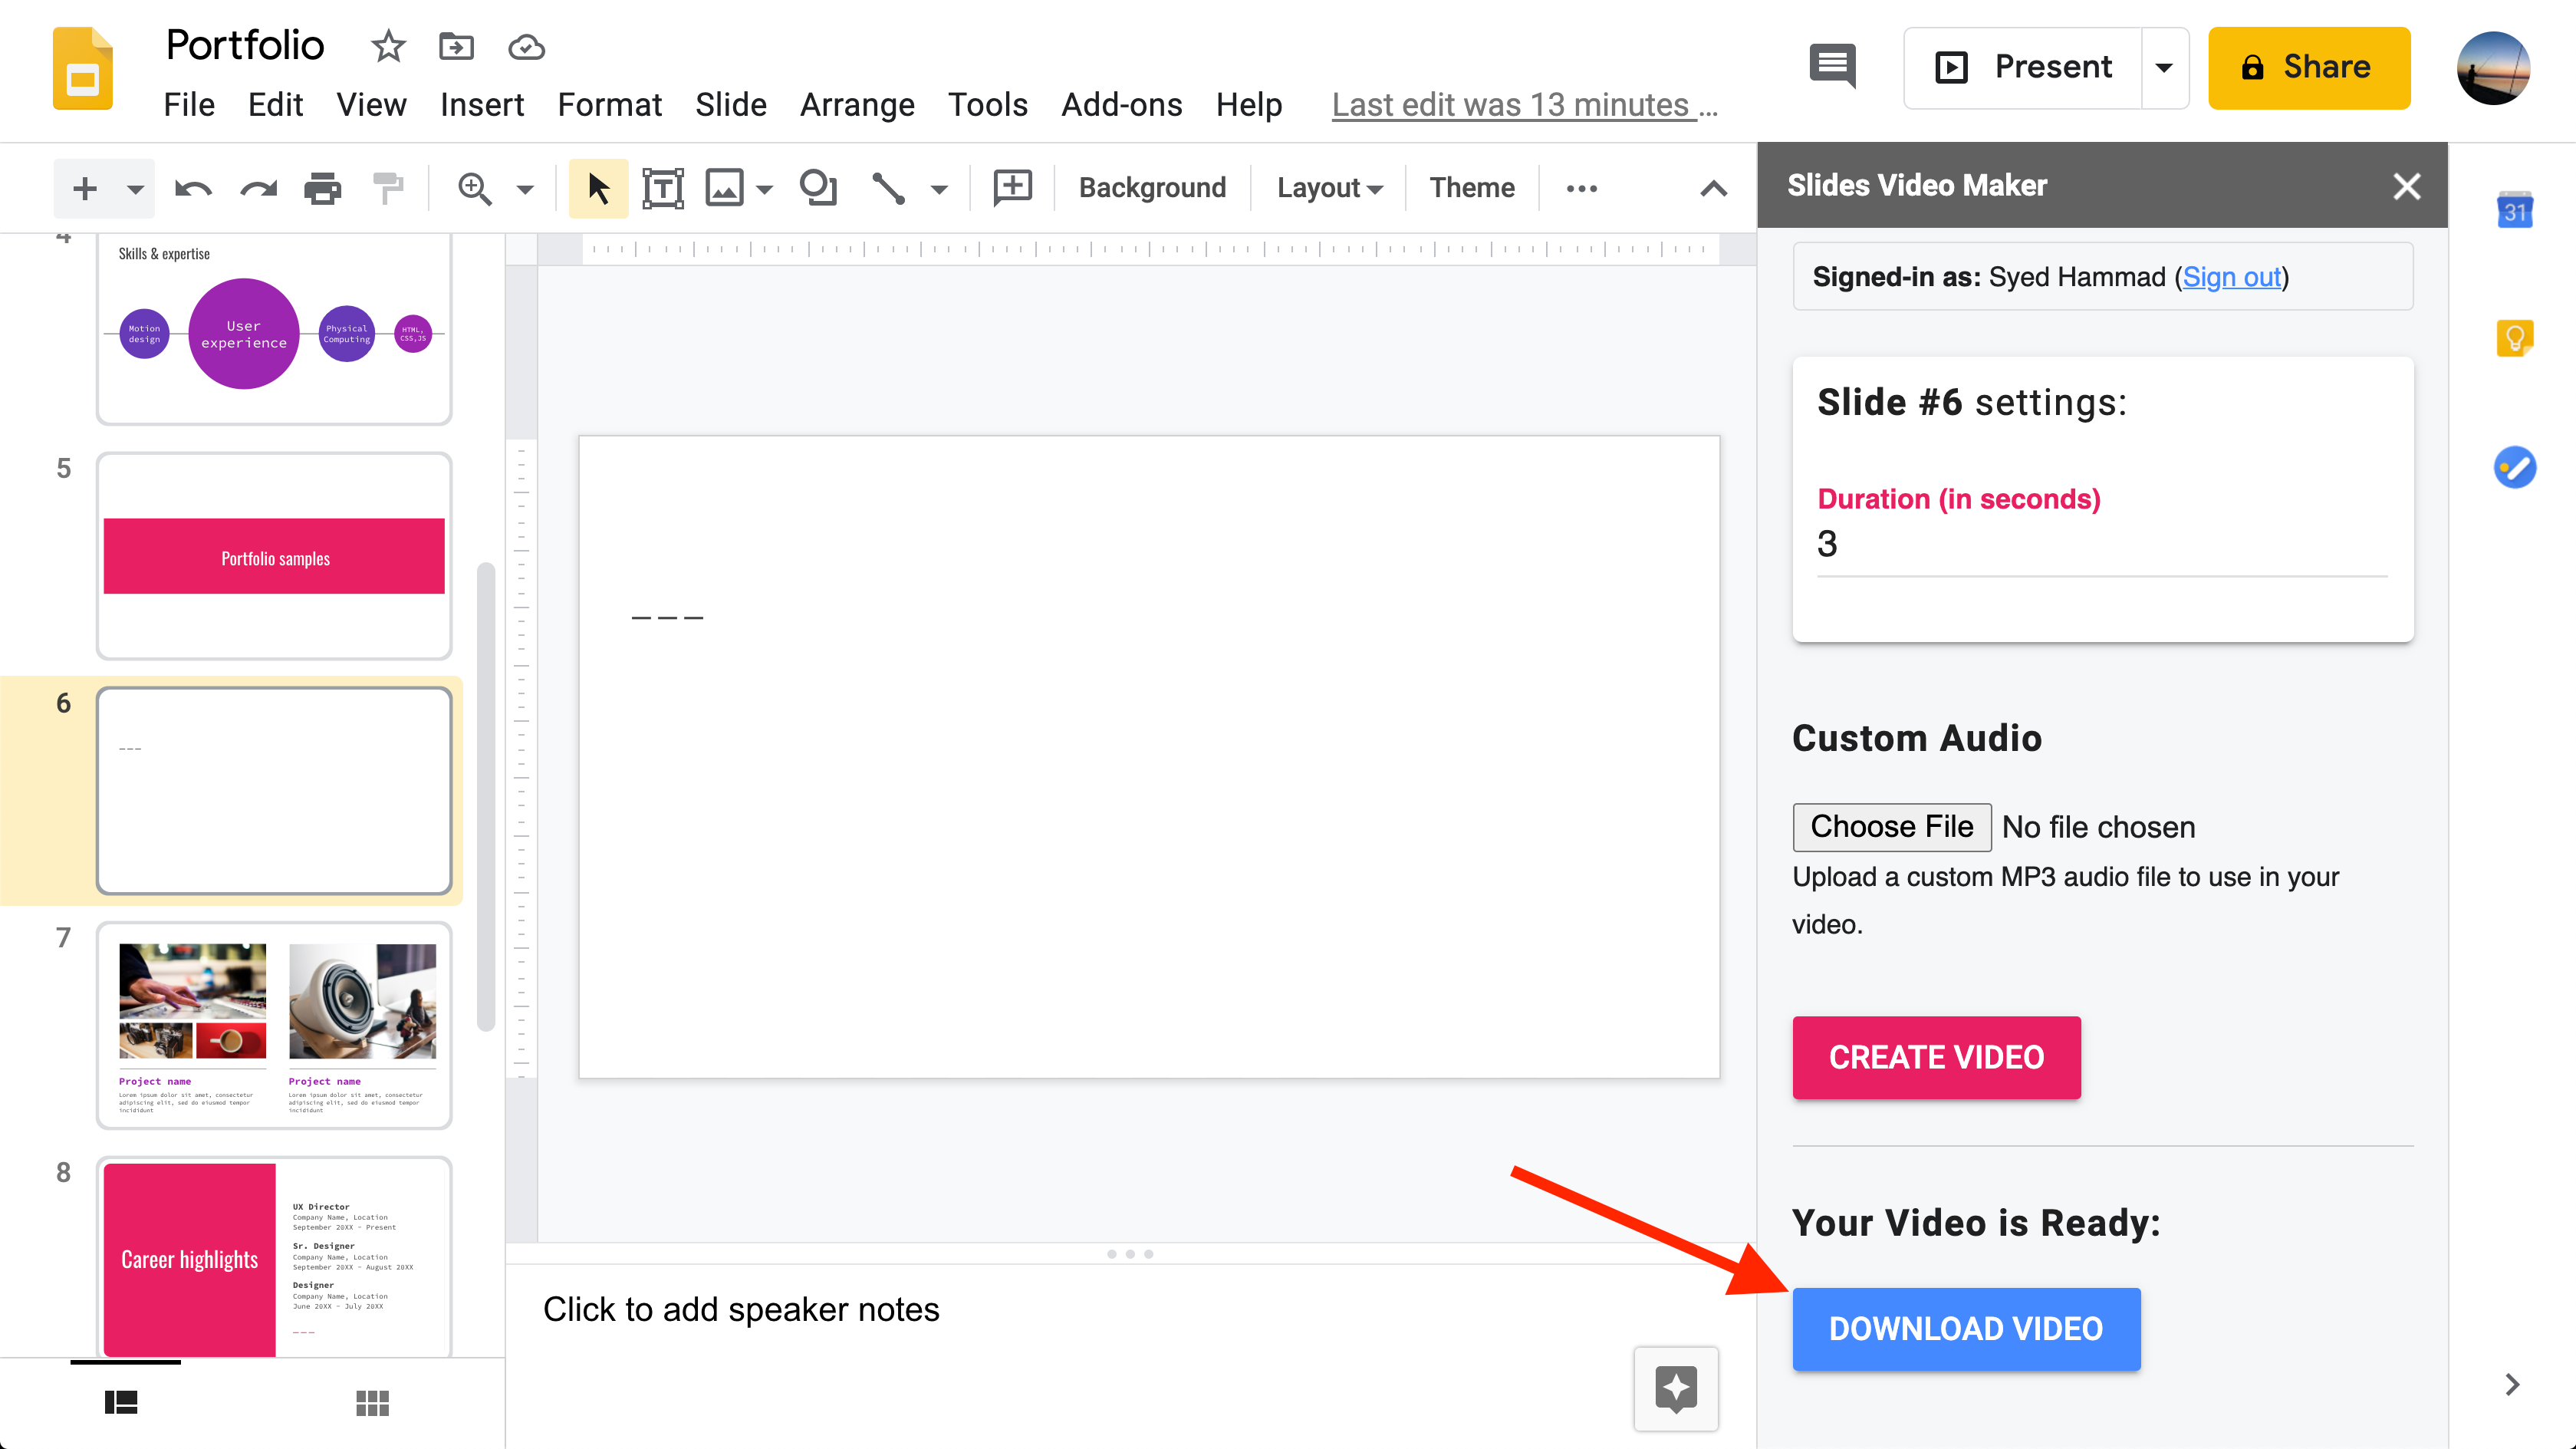Sign out of Slides Video Maker

tap(2232, 277)
